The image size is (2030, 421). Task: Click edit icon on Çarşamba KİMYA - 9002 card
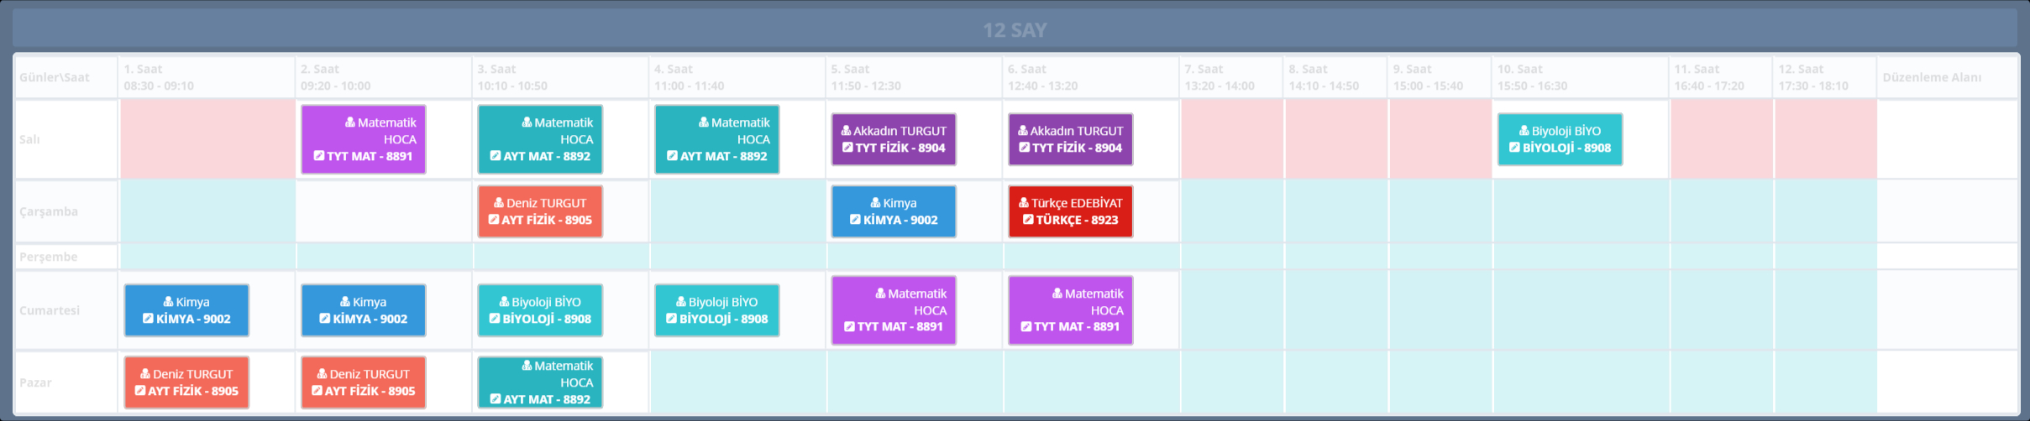point(855,220)
